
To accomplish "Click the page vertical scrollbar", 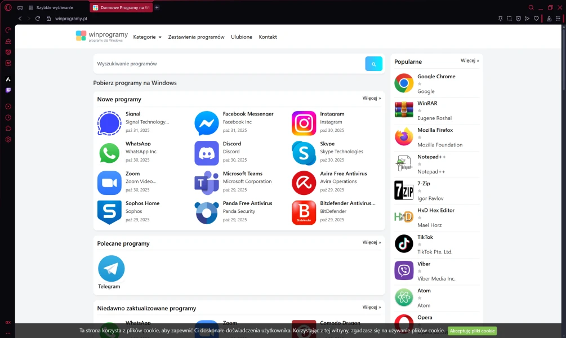I will pos(563,62).
